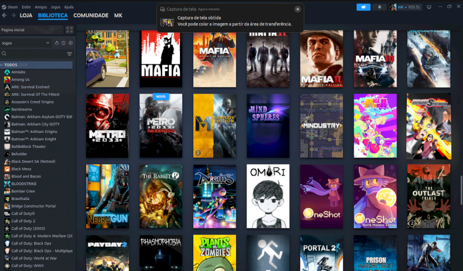
Task: Open the NeuraGun game cover
Action: 108,196
